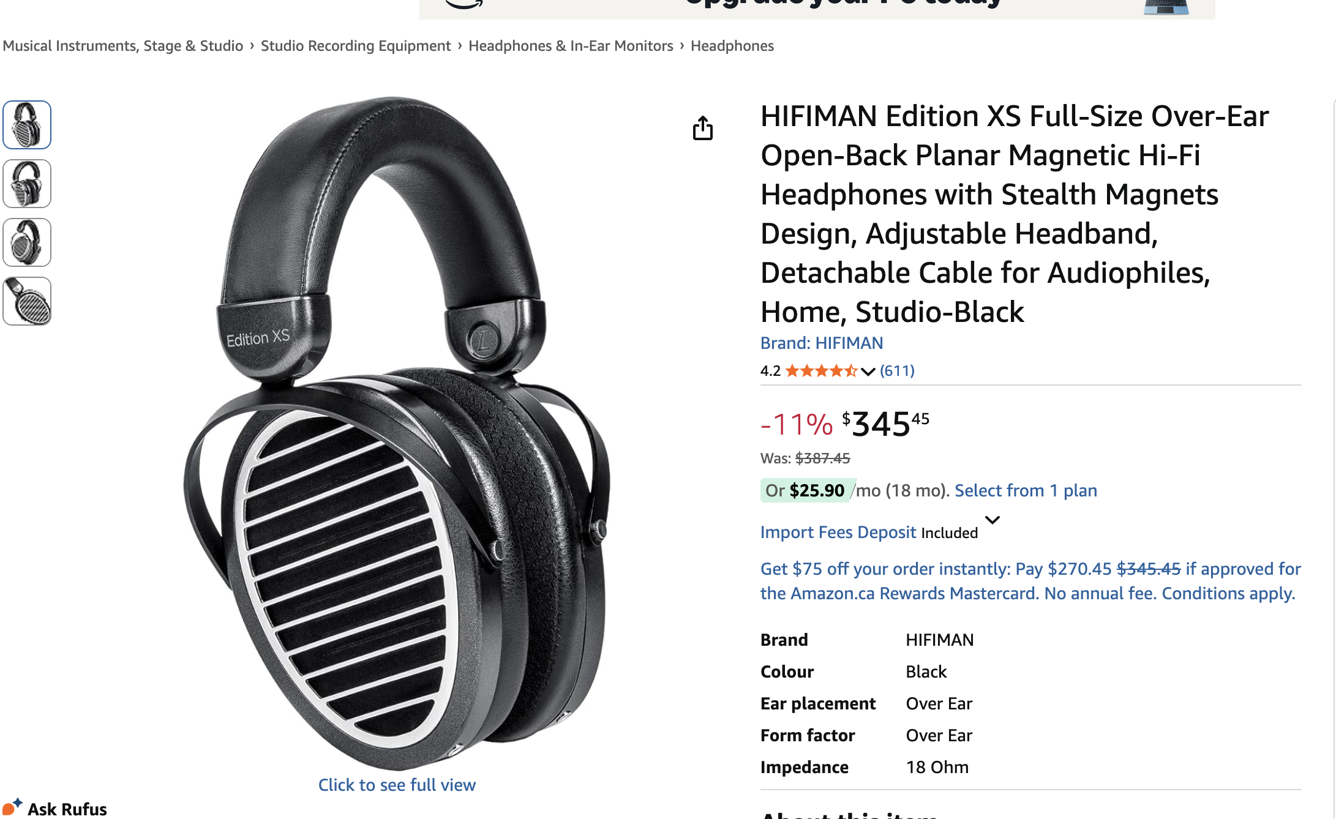The image size is (1336, 819).
Task: Click the share icon beside product image
Action: 702,128
